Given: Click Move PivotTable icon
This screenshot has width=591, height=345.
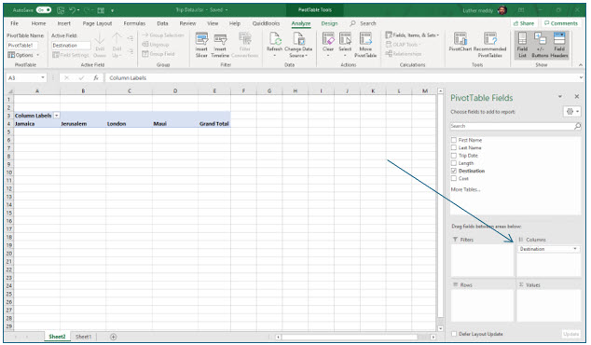Looking at the screenshot, I should click(365, 39).
